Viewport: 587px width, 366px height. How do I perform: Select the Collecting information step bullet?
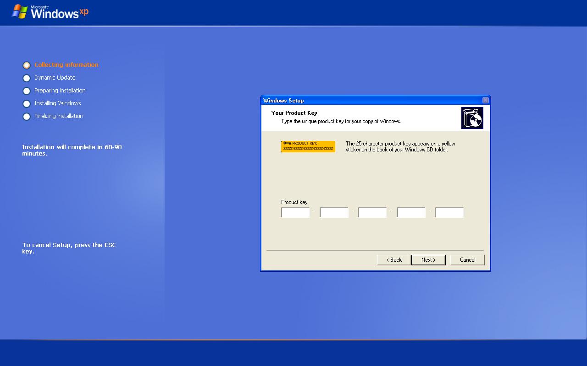click(x=27, y=65)
